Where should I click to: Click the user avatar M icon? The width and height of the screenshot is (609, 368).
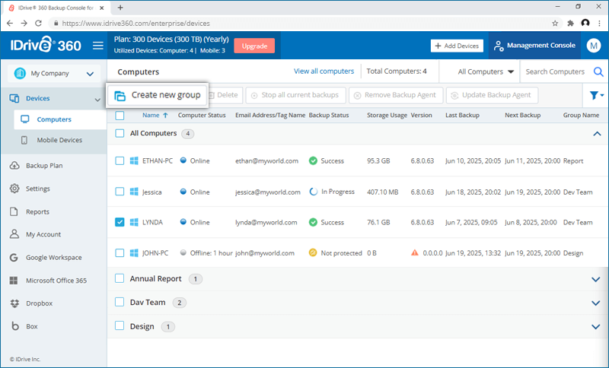pyautogui.click(x=594, y=46)
